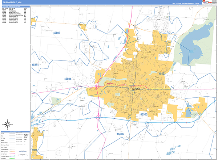The width and height of the screenshot is (218, 160).
Task: Select the largest "City" label in the legend
Action: [25, 135]
